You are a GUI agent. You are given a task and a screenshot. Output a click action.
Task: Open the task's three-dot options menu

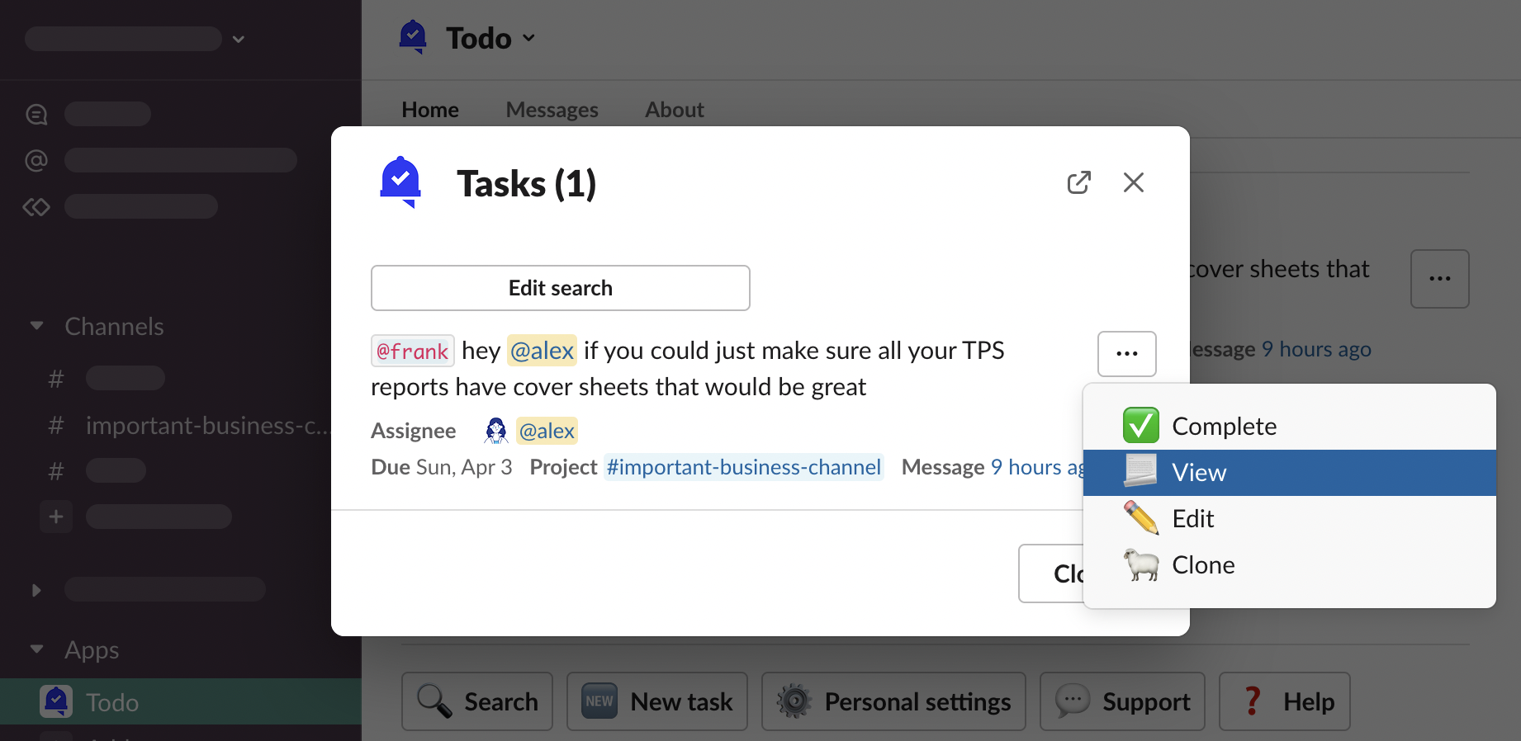pyautogui.click(x=1126, y=354)
